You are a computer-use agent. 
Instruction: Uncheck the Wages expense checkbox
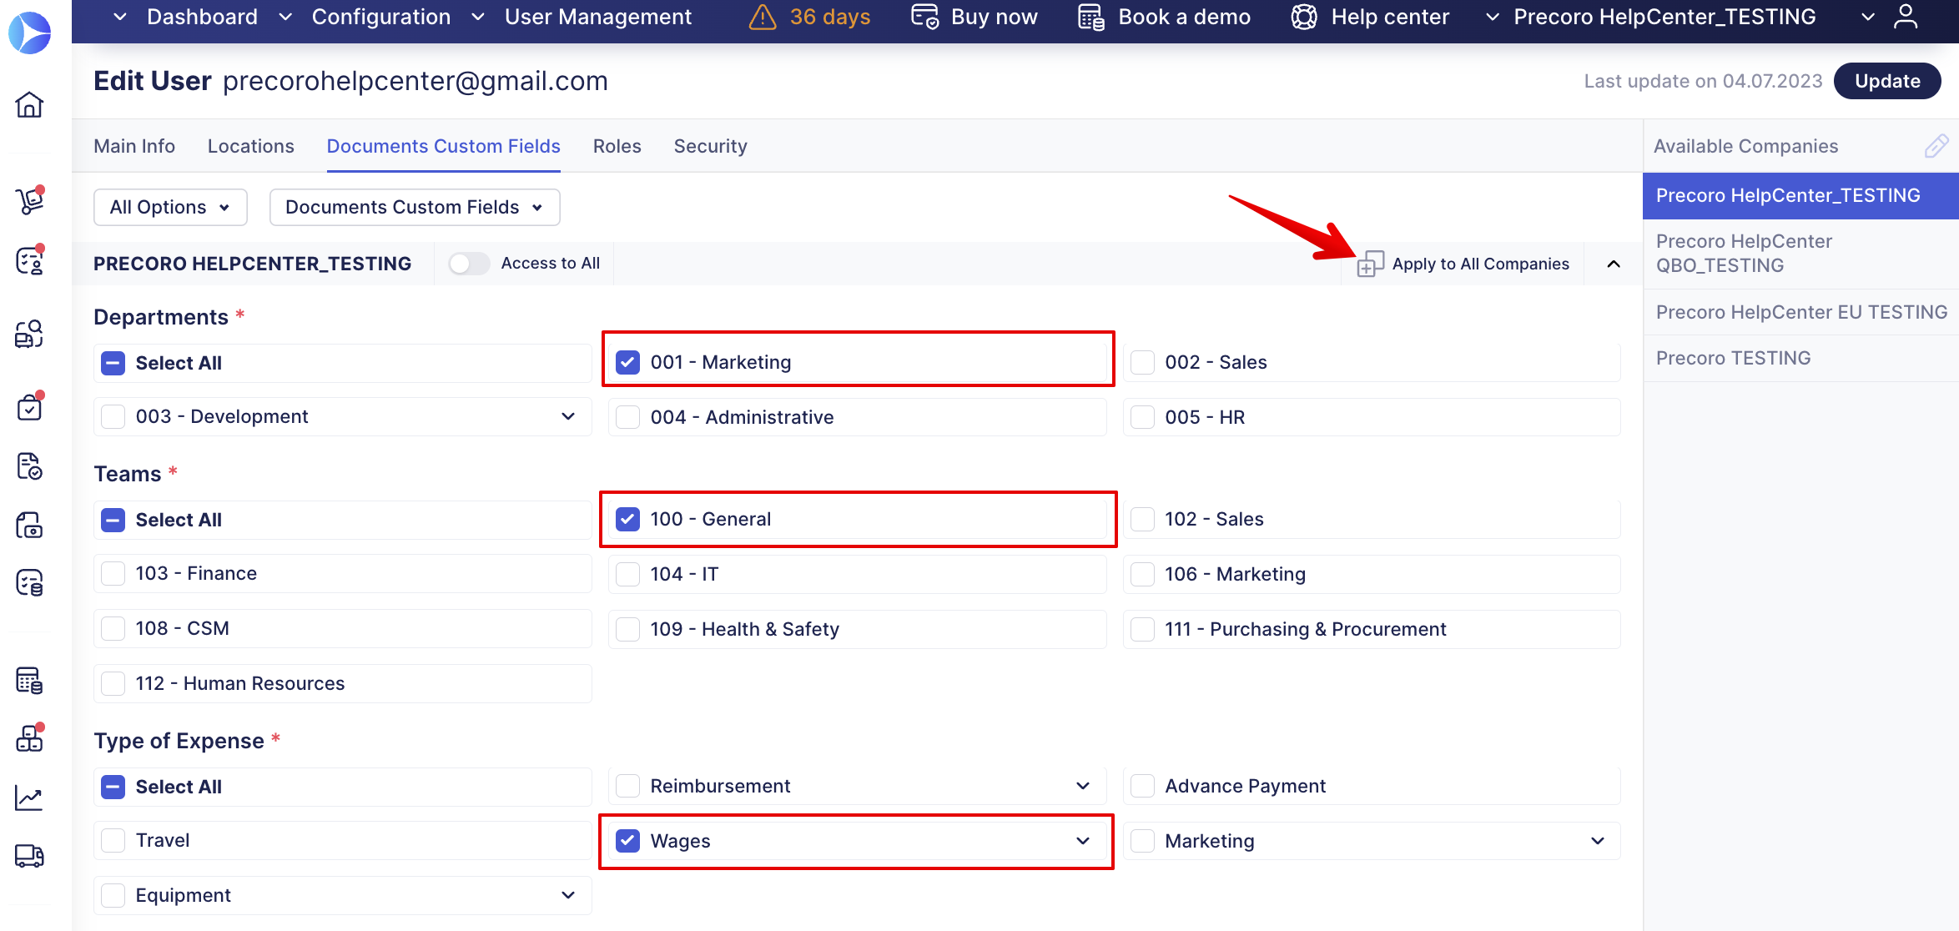point(627,841)
